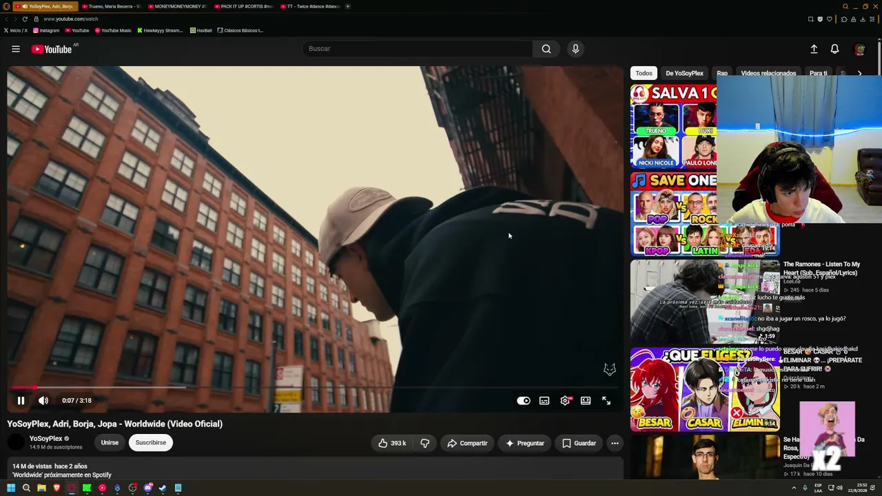Open File Explorer from the taskbar
882x496 pixels.
41,488
